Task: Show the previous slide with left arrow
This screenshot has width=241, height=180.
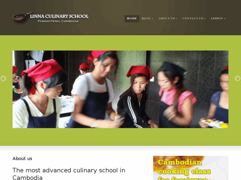Action: [x=3, y=79]
